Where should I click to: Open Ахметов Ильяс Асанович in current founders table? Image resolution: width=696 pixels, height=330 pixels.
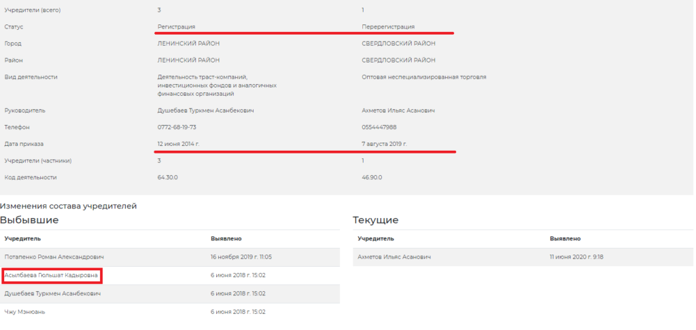point(394,257)
